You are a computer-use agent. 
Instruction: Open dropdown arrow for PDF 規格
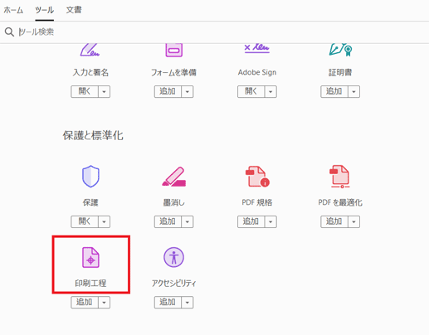[x=271, y=221]
